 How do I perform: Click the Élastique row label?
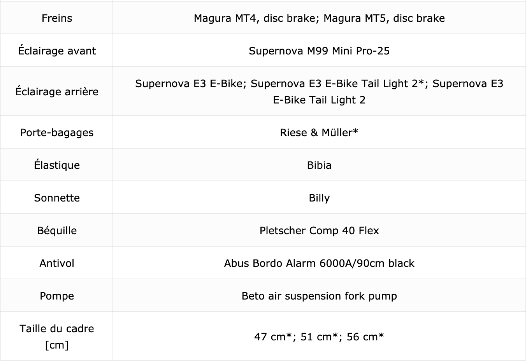point(57,165)
